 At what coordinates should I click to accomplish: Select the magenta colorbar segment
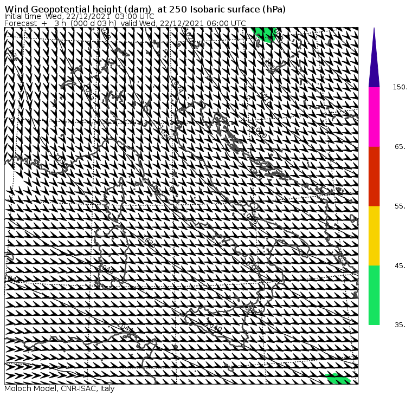(x=374, y=117)
